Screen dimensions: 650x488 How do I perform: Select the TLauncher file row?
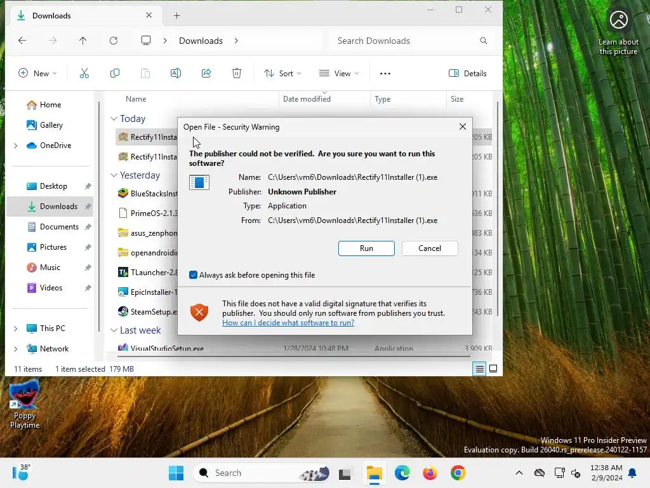click(147, 272)
